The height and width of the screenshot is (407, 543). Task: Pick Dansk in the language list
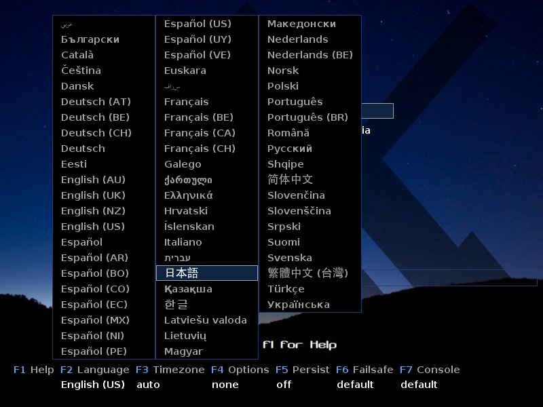(77, 86)
